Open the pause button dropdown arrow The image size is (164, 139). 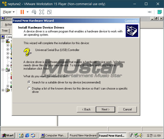(x=28, y=12)
